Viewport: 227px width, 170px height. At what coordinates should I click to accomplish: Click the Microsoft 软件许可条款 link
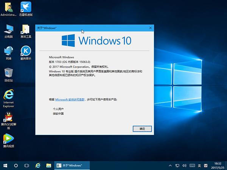(x=70, y=99)
